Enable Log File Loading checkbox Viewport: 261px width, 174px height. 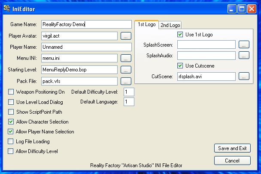[11, 142]
